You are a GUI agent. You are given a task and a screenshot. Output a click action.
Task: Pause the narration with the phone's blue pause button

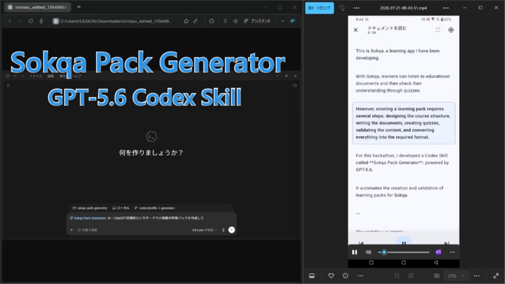(x=403, y=242)
